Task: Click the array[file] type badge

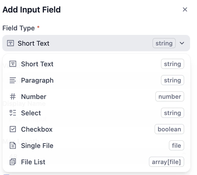Action: (x=166, y=162)
